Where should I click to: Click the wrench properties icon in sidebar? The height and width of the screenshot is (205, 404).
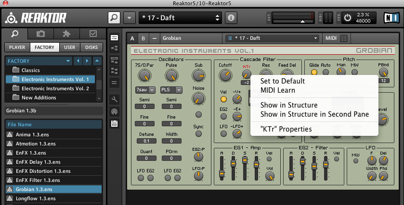pyautogui.click(x=115, y=99)
